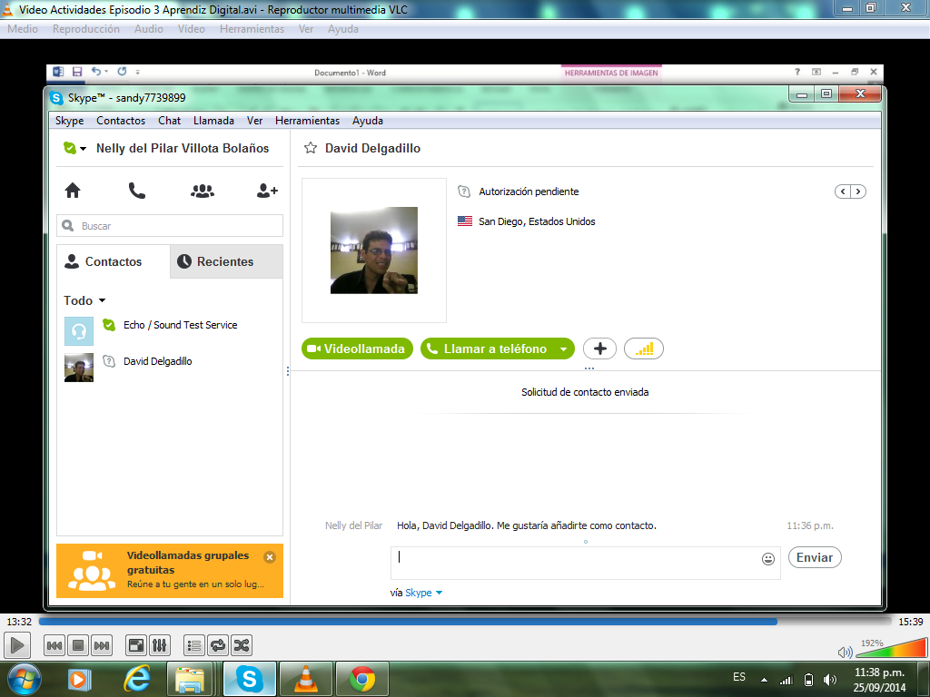Toggle VLC loop mode
The height and width of the screenshot is (697, 930).
[x=218, y=645]
